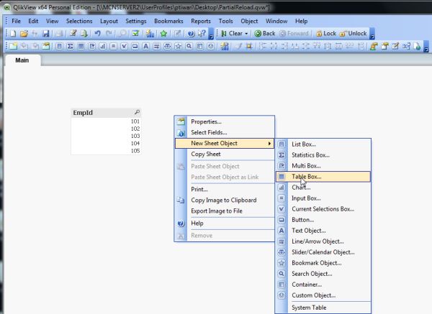432x314 pixels.
Task: Click the Create List Box design toolbar icon
Action: (x=59, y=47)
